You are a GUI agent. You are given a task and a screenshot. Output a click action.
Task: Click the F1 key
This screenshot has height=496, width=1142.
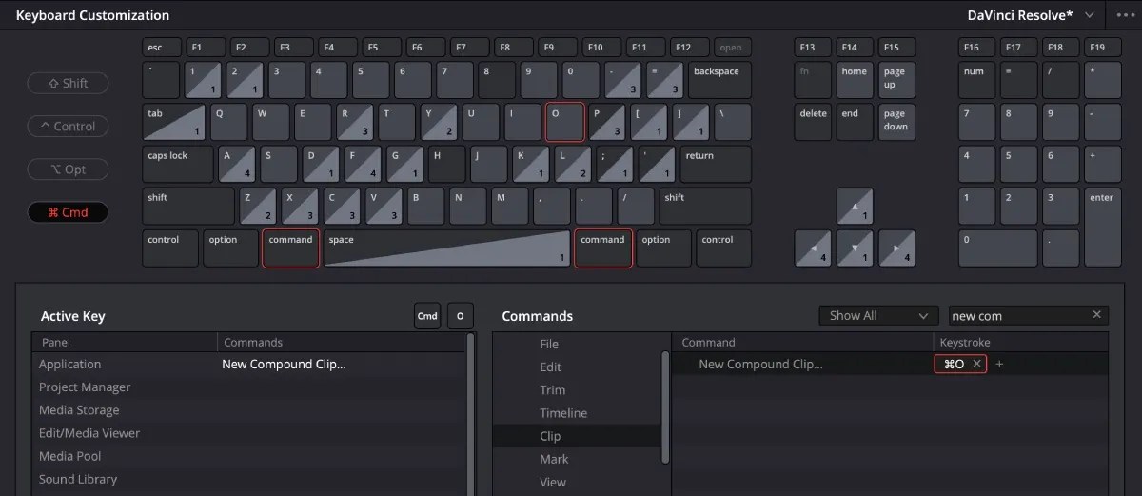[206, 47]
